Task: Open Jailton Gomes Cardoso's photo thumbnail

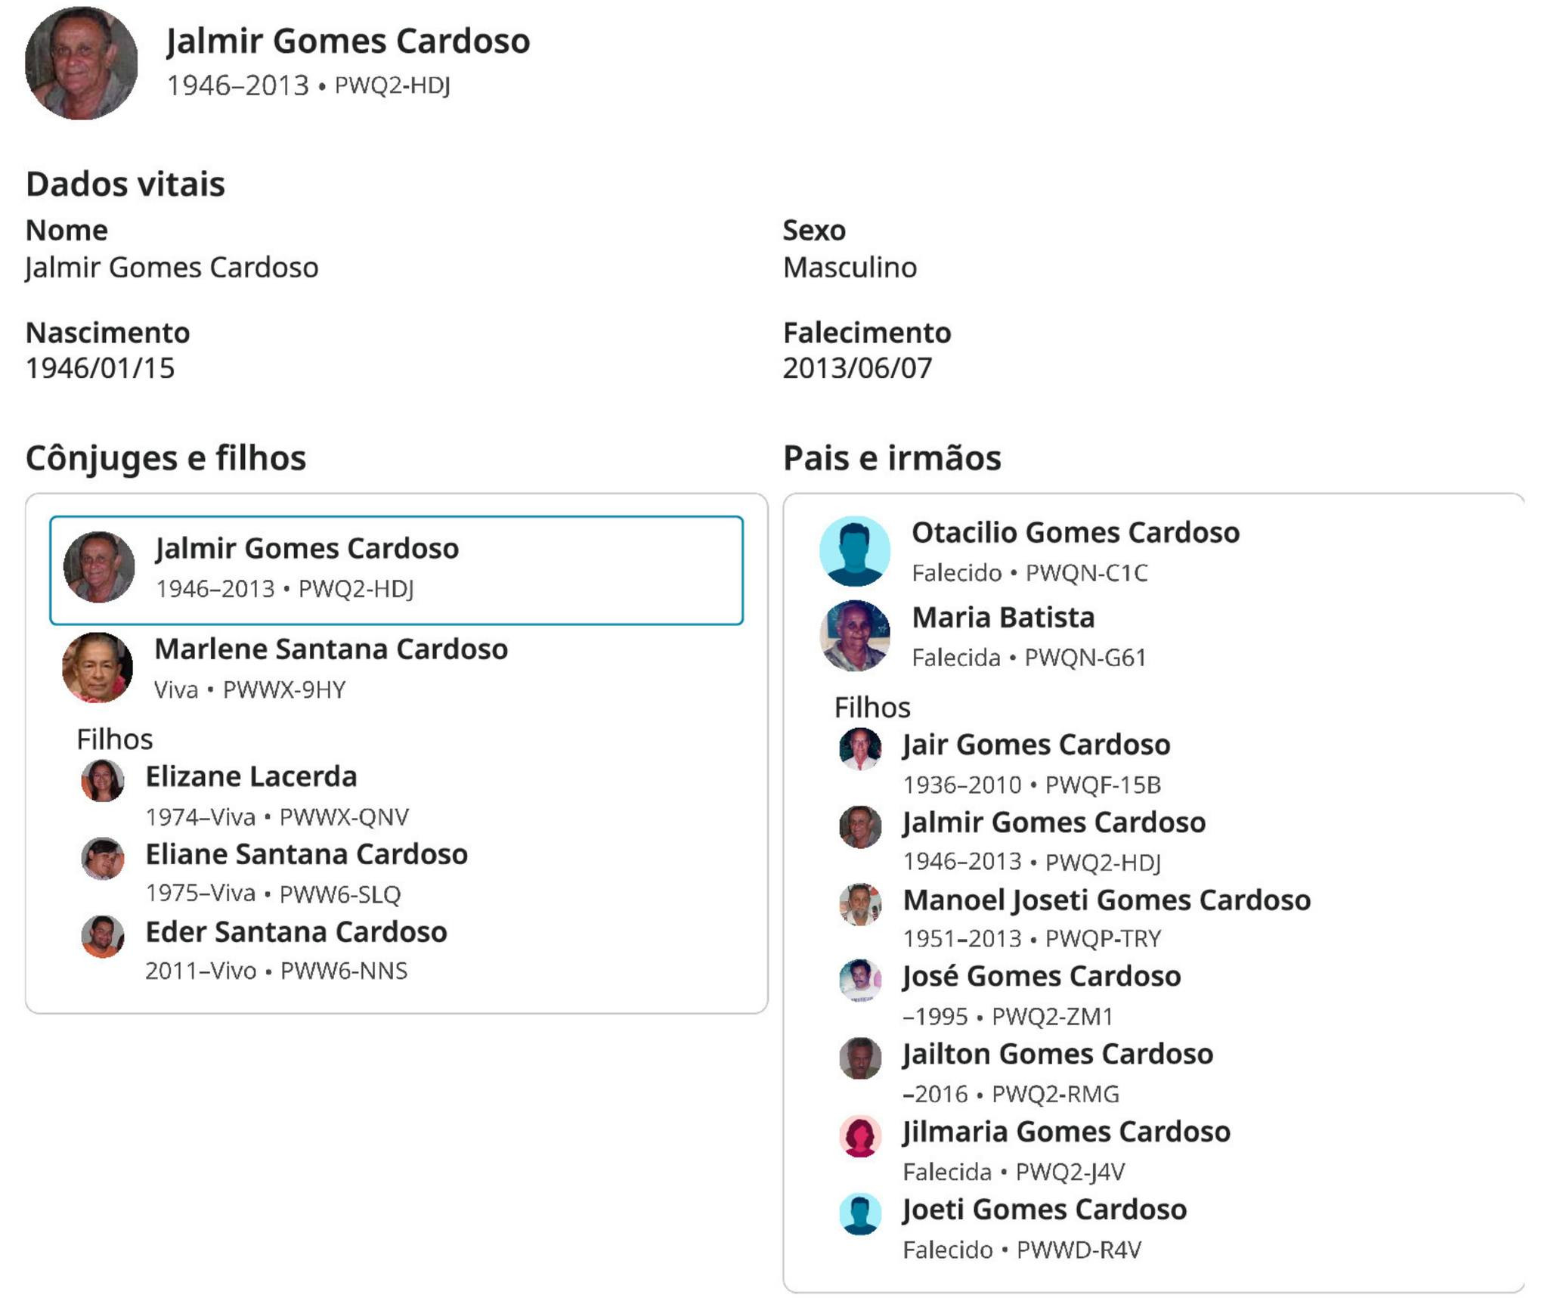Action: click(860, 1058)
